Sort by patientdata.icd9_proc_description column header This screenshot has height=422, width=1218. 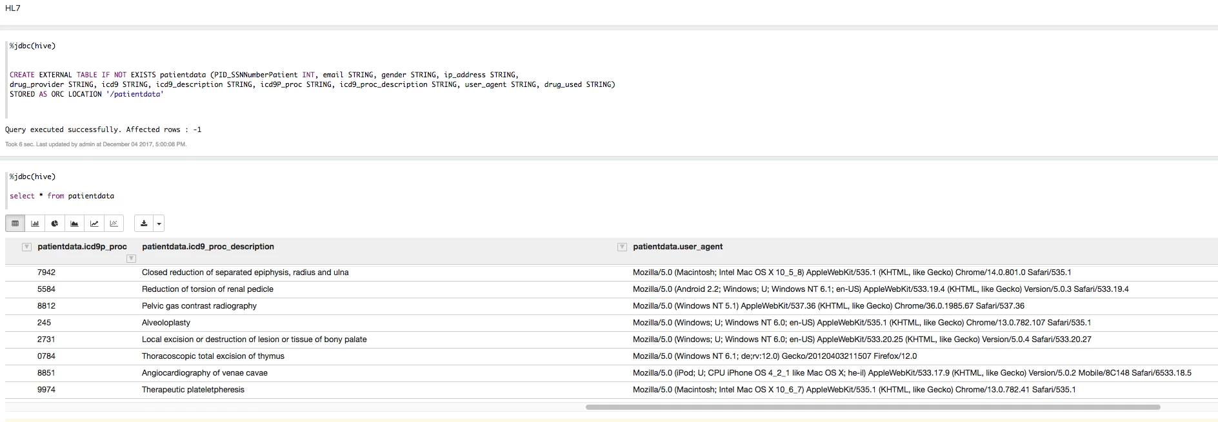[x=208, y=247]
